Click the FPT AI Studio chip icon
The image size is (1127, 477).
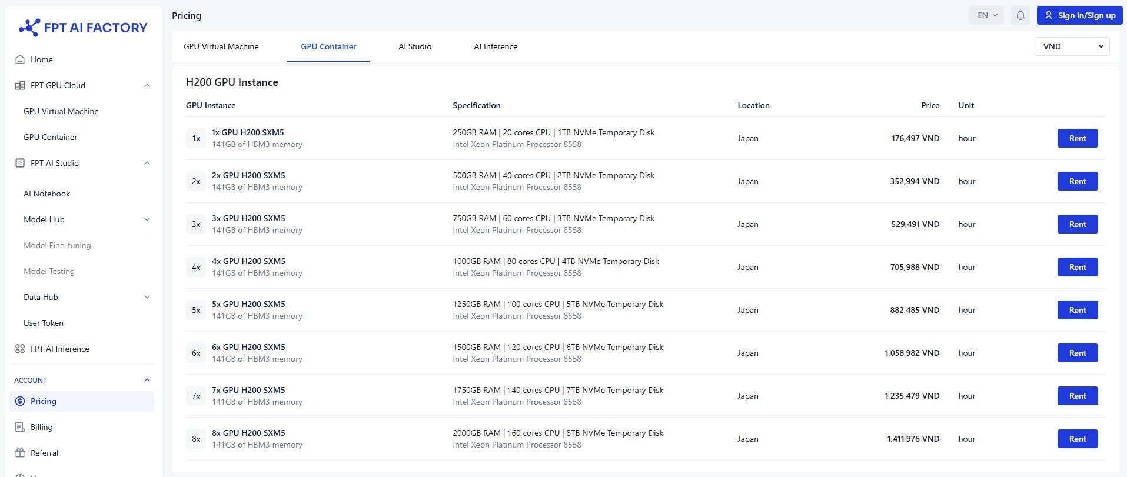tap(20, 163)
